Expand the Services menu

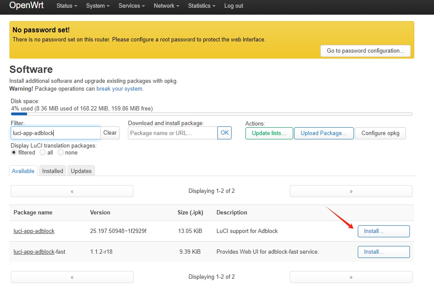131,6
